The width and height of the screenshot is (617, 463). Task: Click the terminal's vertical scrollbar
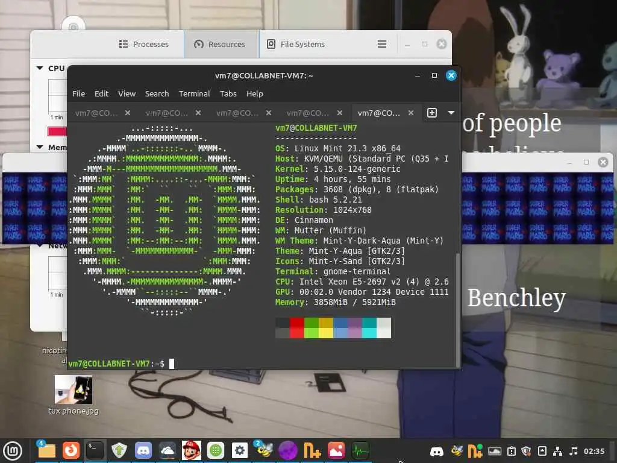click(x=458, y=310)
